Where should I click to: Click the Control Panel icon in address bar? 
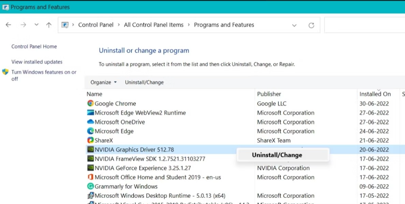pyautogui.click(x=65, y=25)
